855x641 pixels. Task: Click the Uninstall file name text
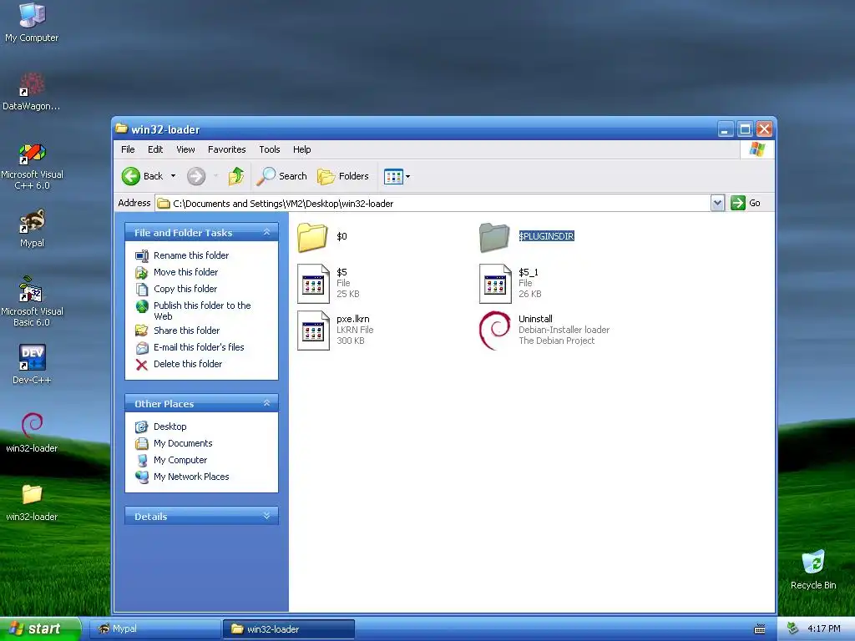click(x=535, y=319)
